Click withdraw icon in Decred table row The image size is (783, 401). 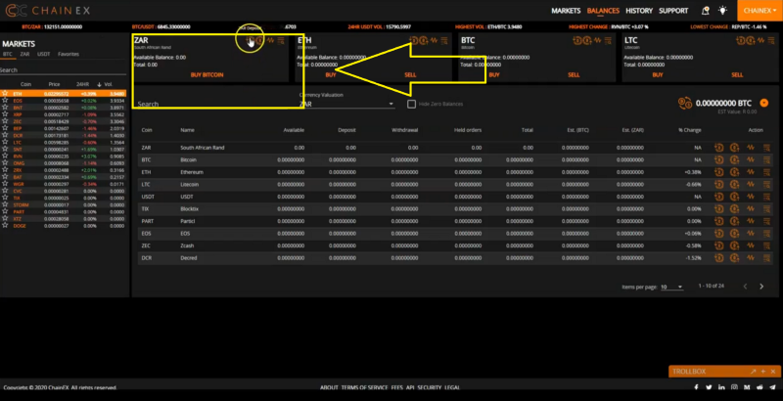point(735,258)
